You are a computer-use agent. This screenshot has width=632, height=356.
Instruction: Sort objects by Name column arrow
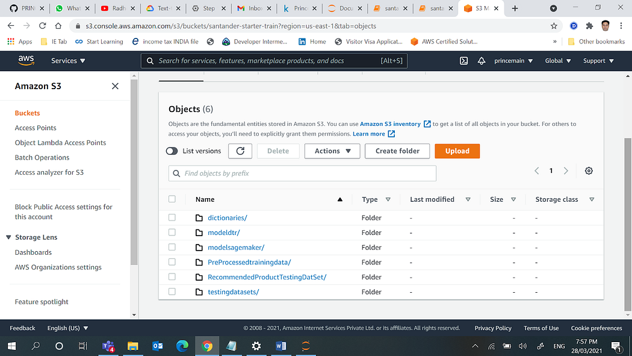[x=340, y=199]
